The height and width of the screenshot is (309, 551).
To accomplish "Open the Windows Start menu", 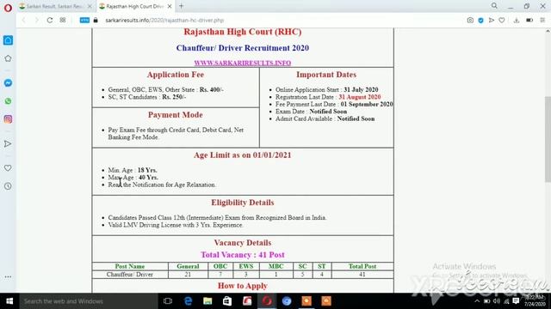I will [x=9, y=301].
